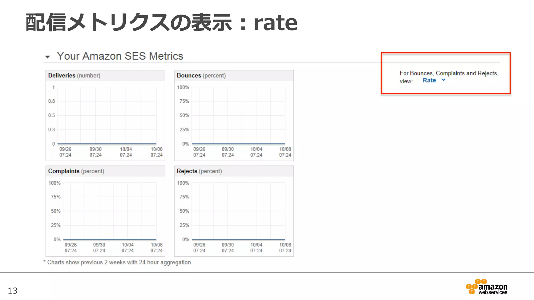Click the Deliveries (number) chart title
This screenshot has width=534, height=300.
(74, 76)
